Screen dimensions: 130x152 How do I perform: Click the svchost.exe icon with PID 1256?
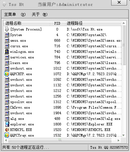(x=7, y=96)
